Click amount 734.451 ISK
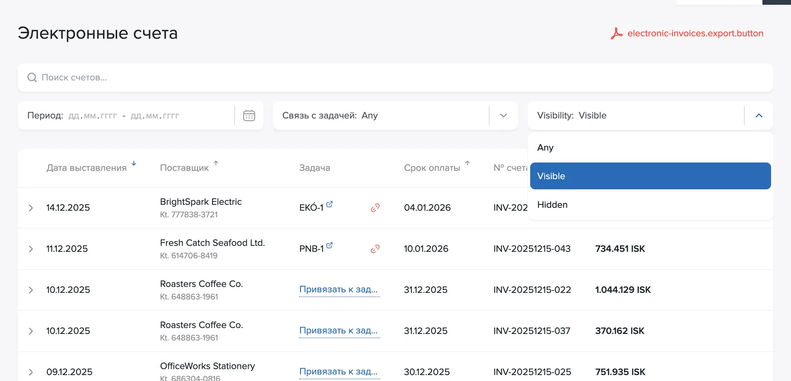Viewport: 791px width, 381px height. [x=620, y=249]
